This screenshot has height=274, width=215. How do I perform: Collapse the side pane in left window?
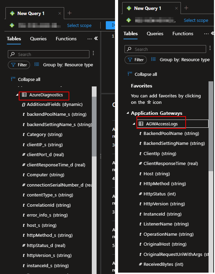point(96,39)
